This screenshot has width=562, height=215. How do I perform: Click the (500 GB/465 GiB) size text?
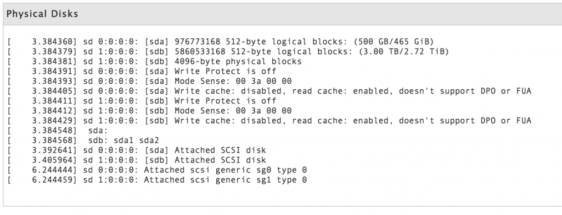point(396,42)
